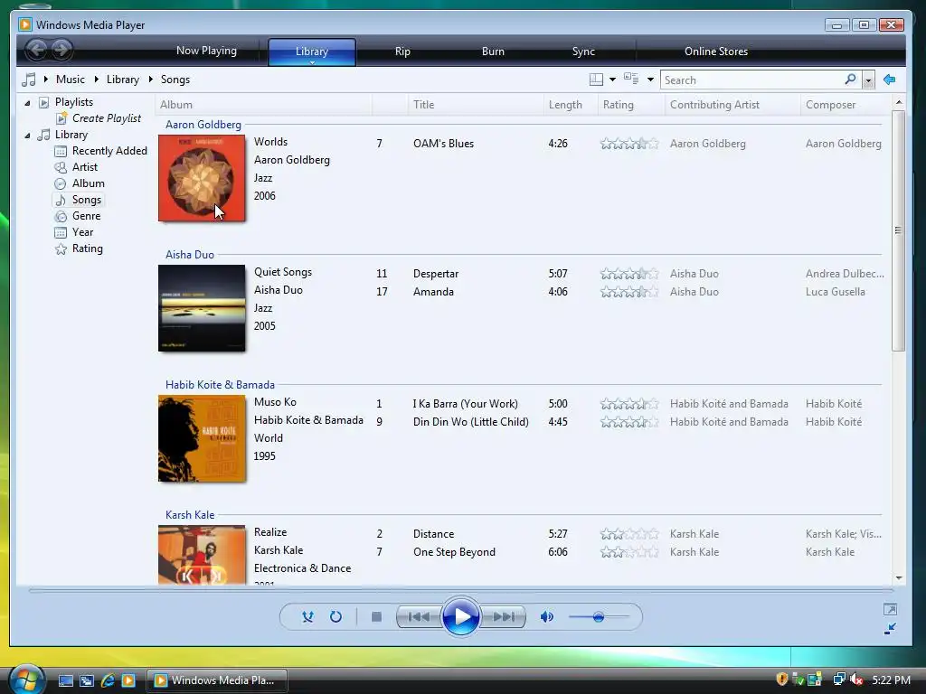Open Recently Added in the sidebar

click(x=109, y=151)
